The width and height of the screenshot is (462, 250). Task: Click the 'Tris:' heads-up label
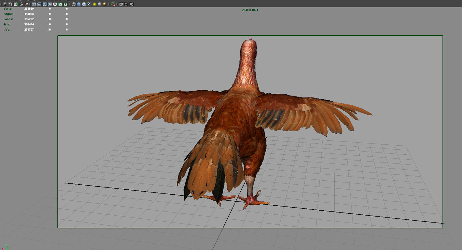click(x=7, y=24)
